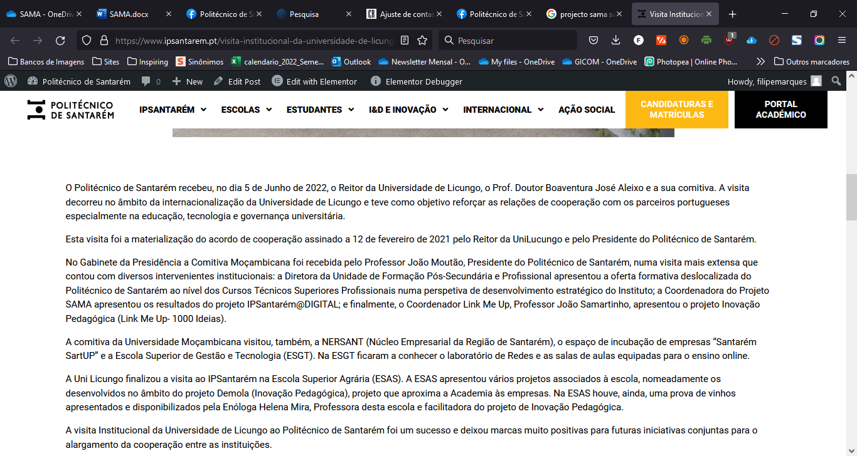857x456 pixels.
Task: Open the printer extension icon
Action: point(706,40)
